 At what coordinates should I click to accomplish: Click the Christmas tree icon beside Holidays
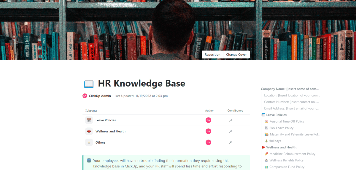coord(266,141)
